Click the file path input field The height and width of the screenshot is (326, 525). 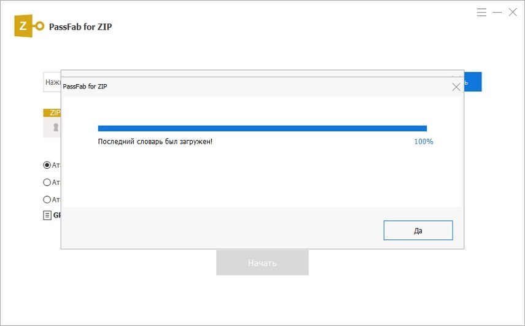[x=52, y=82]
